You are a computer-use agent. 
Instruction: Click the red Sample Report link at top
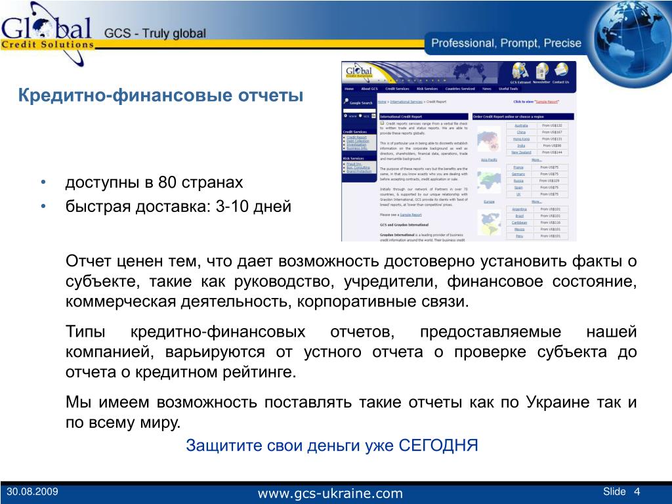coord(547,102)
